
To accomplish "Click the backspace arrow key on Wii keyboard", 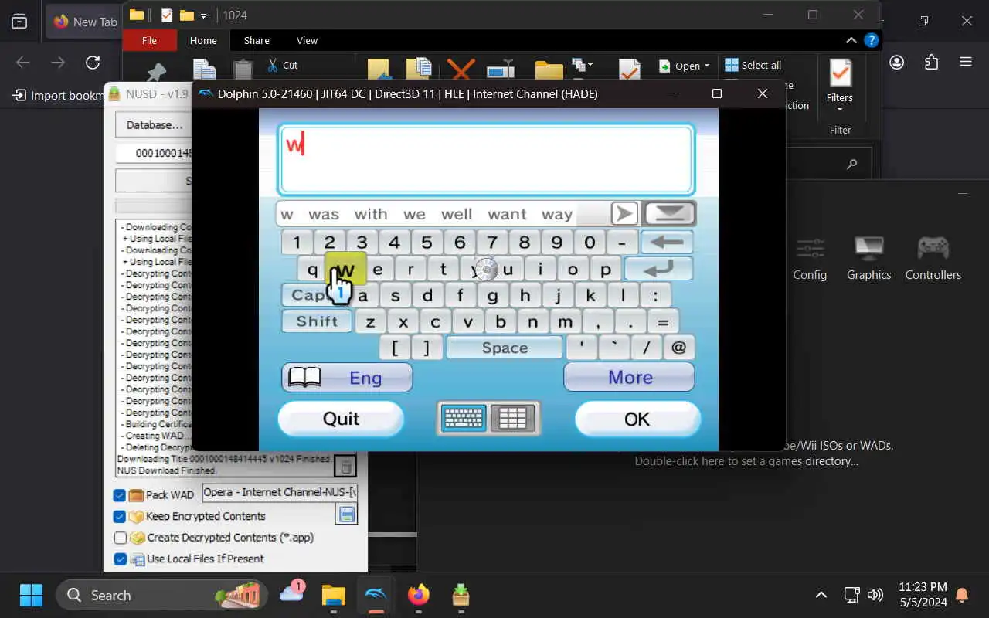I will pyautogui.click(x=667, y=242).
